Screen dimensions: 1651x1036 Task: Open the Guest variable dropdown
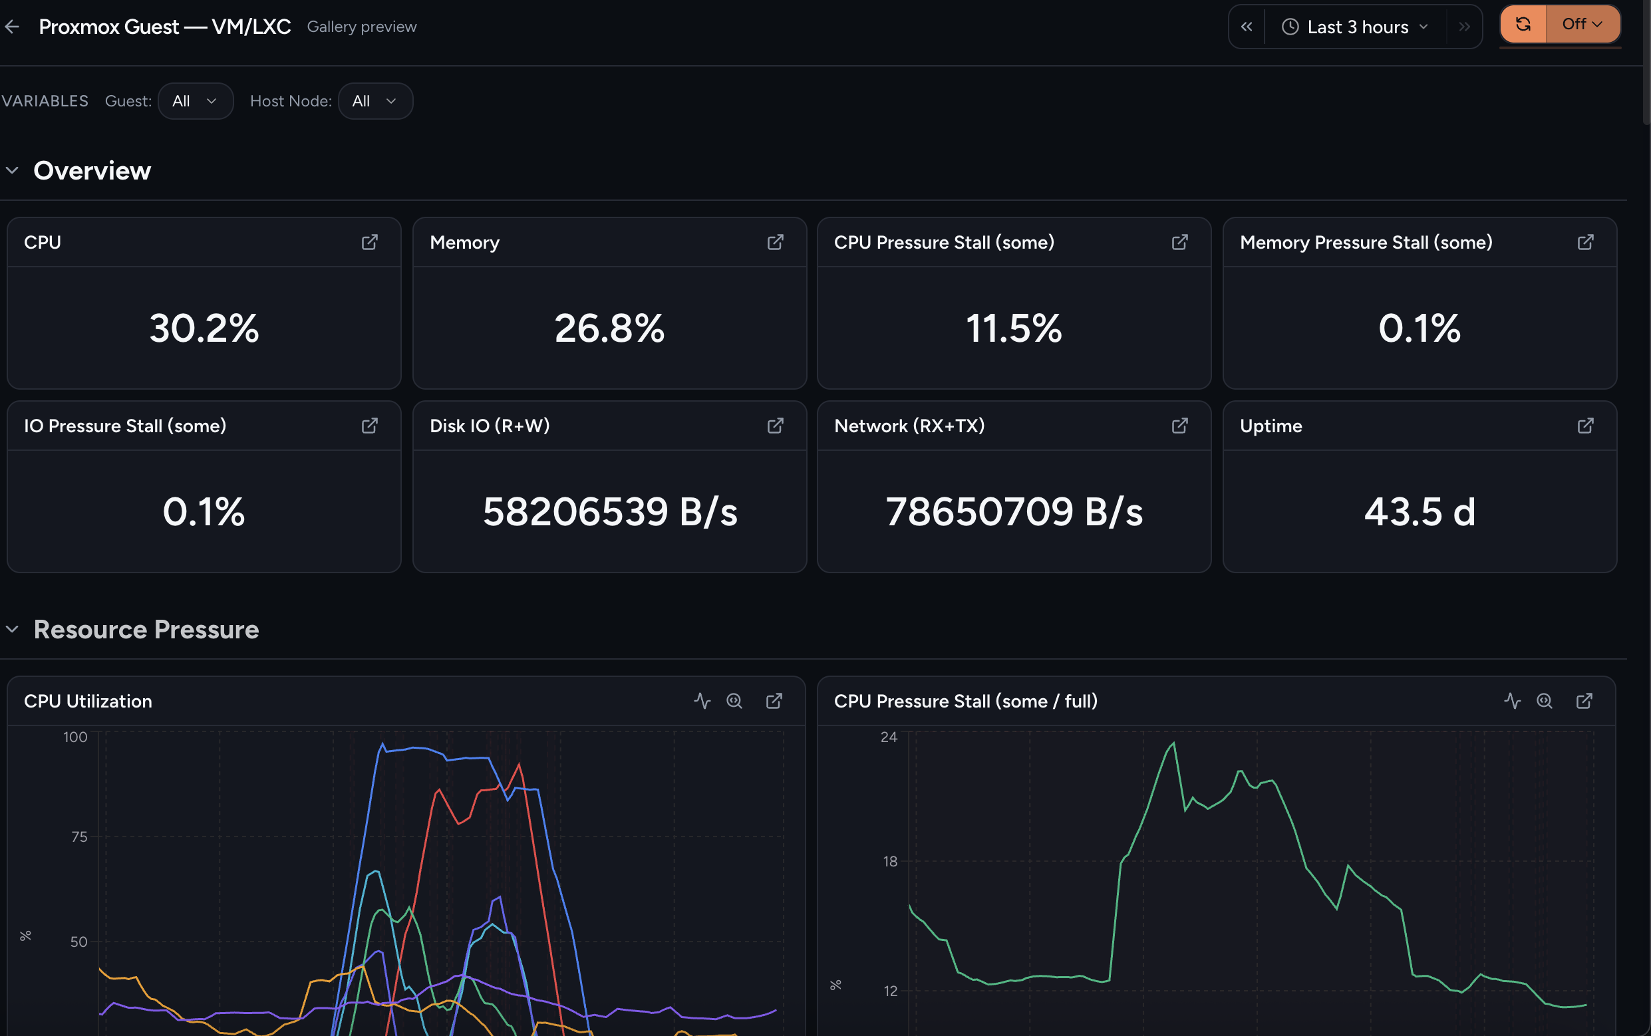196,102
